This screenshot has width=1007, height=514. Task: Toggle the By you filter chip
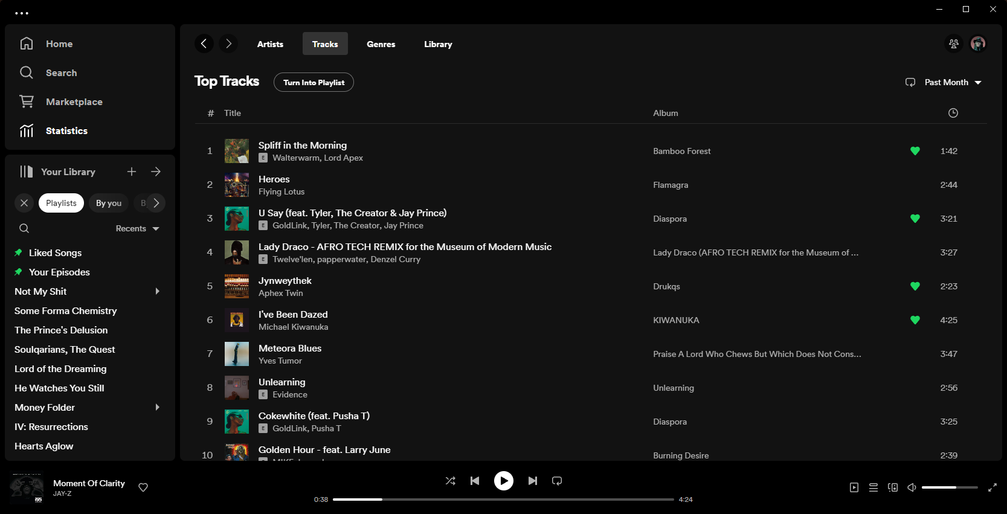(x=109, y=203)
